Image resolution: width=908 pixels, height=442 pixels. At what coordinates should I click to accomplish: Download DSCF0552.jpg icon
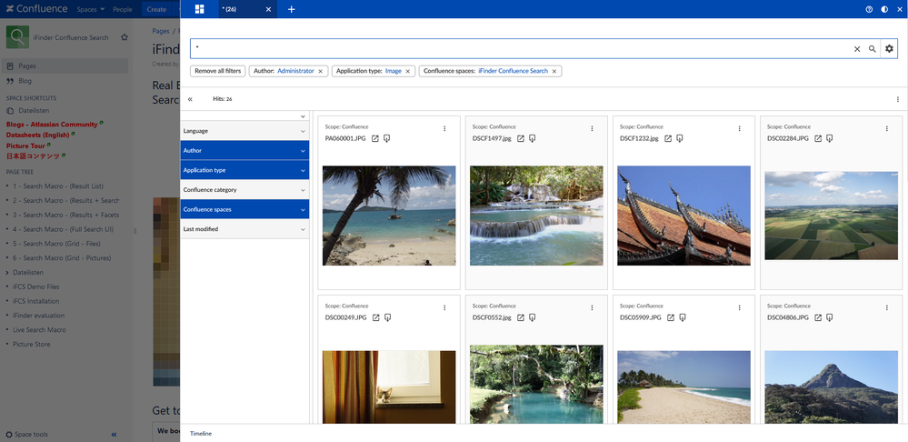533,317
